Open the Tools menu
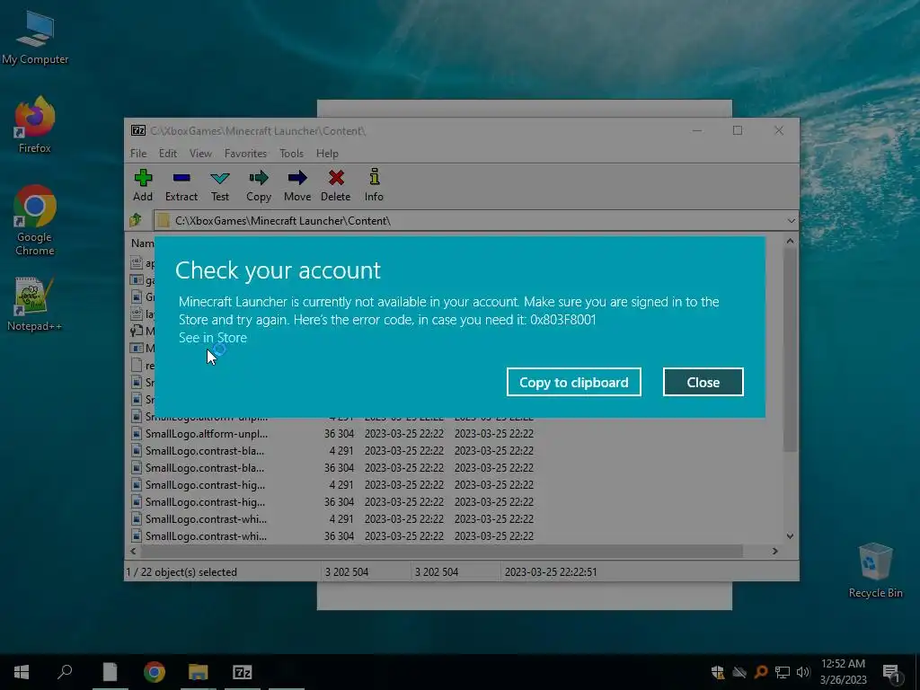Screen dimensions: 920x690 point(292,153)
